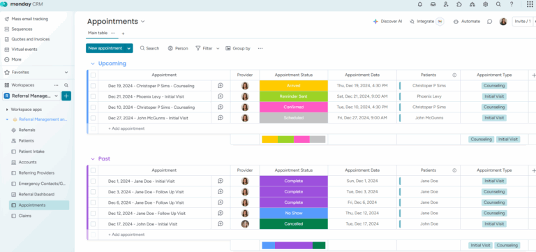Open Workspaces options ellipsis
The height and width of the screenshot is (252, 536).
coord(57,85)
